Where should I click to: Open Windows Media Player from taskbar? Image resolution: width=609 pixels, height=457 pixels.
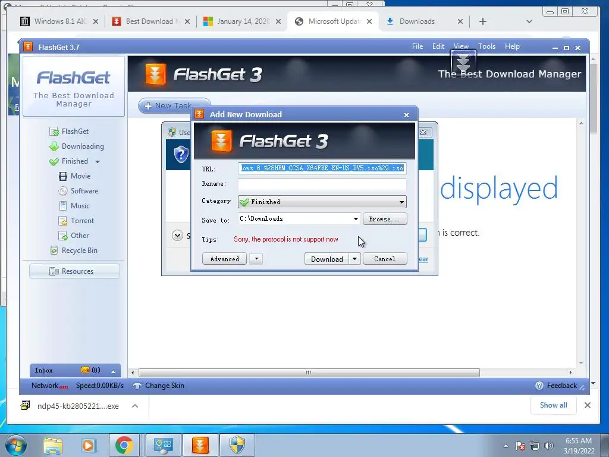point(88,446)
